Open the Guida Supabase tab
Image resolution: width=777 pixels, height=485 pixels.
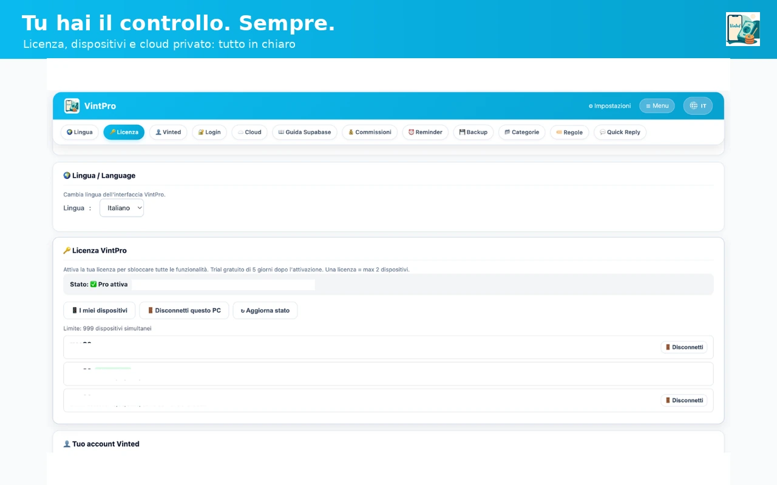[305, 132]
